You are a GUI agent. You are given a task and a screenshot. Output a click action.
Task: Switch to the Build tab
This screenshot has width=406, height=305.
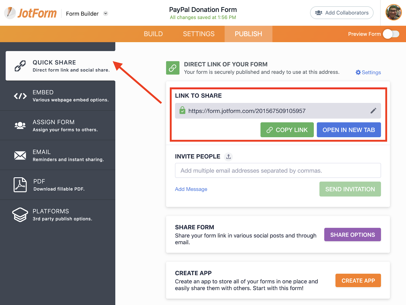pyautogui.click(x=153, y=34)
